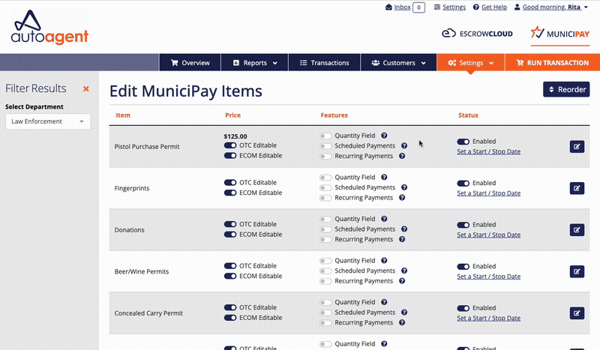Click Recurring Payments help icon for Donations
The image size is (600, 350).
[x=402, y=239]
